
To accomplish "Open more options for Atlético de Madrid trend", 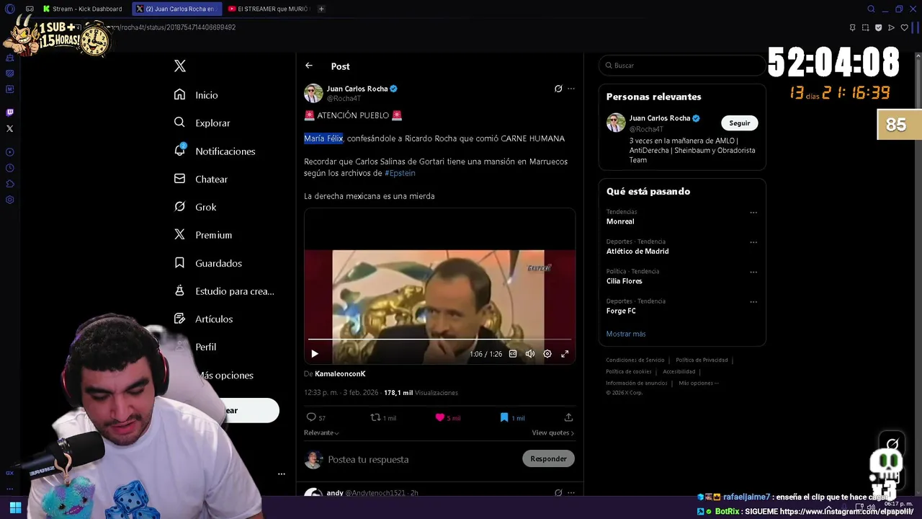I will [753, 242].
